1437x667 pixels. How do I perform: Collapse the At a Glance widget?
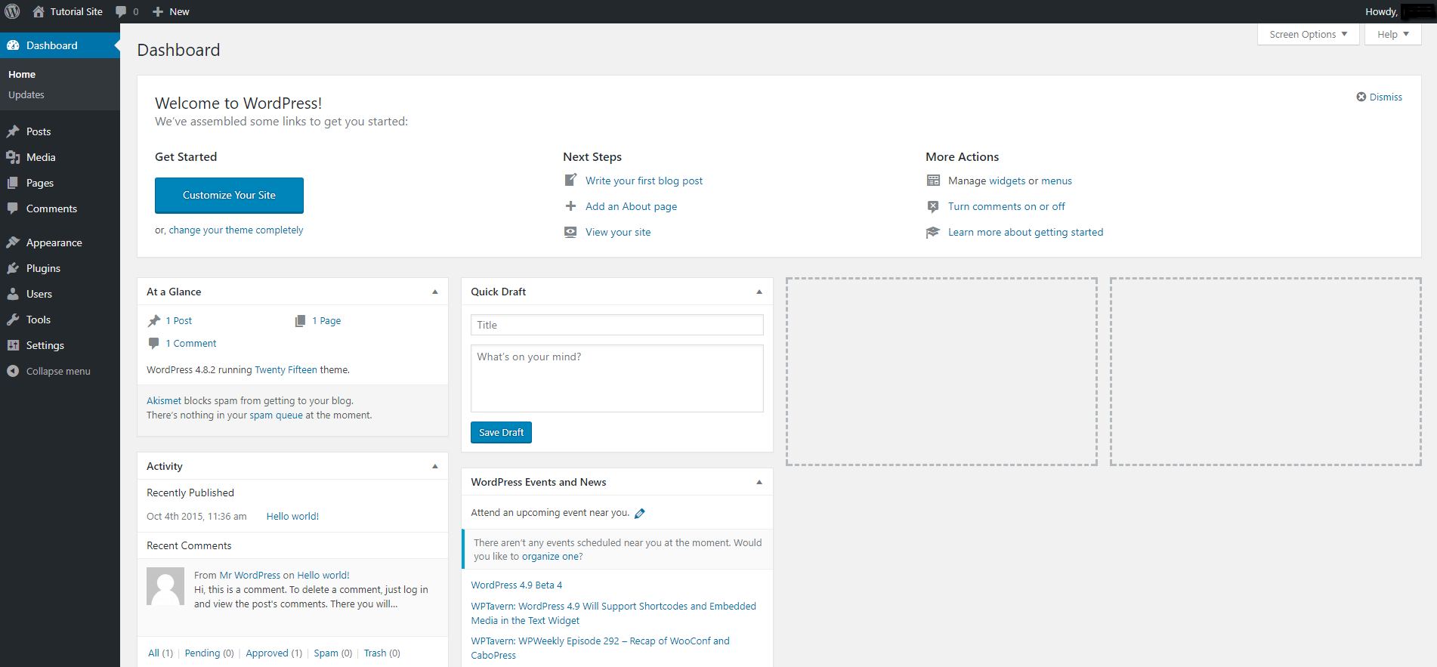coord(435,292)
